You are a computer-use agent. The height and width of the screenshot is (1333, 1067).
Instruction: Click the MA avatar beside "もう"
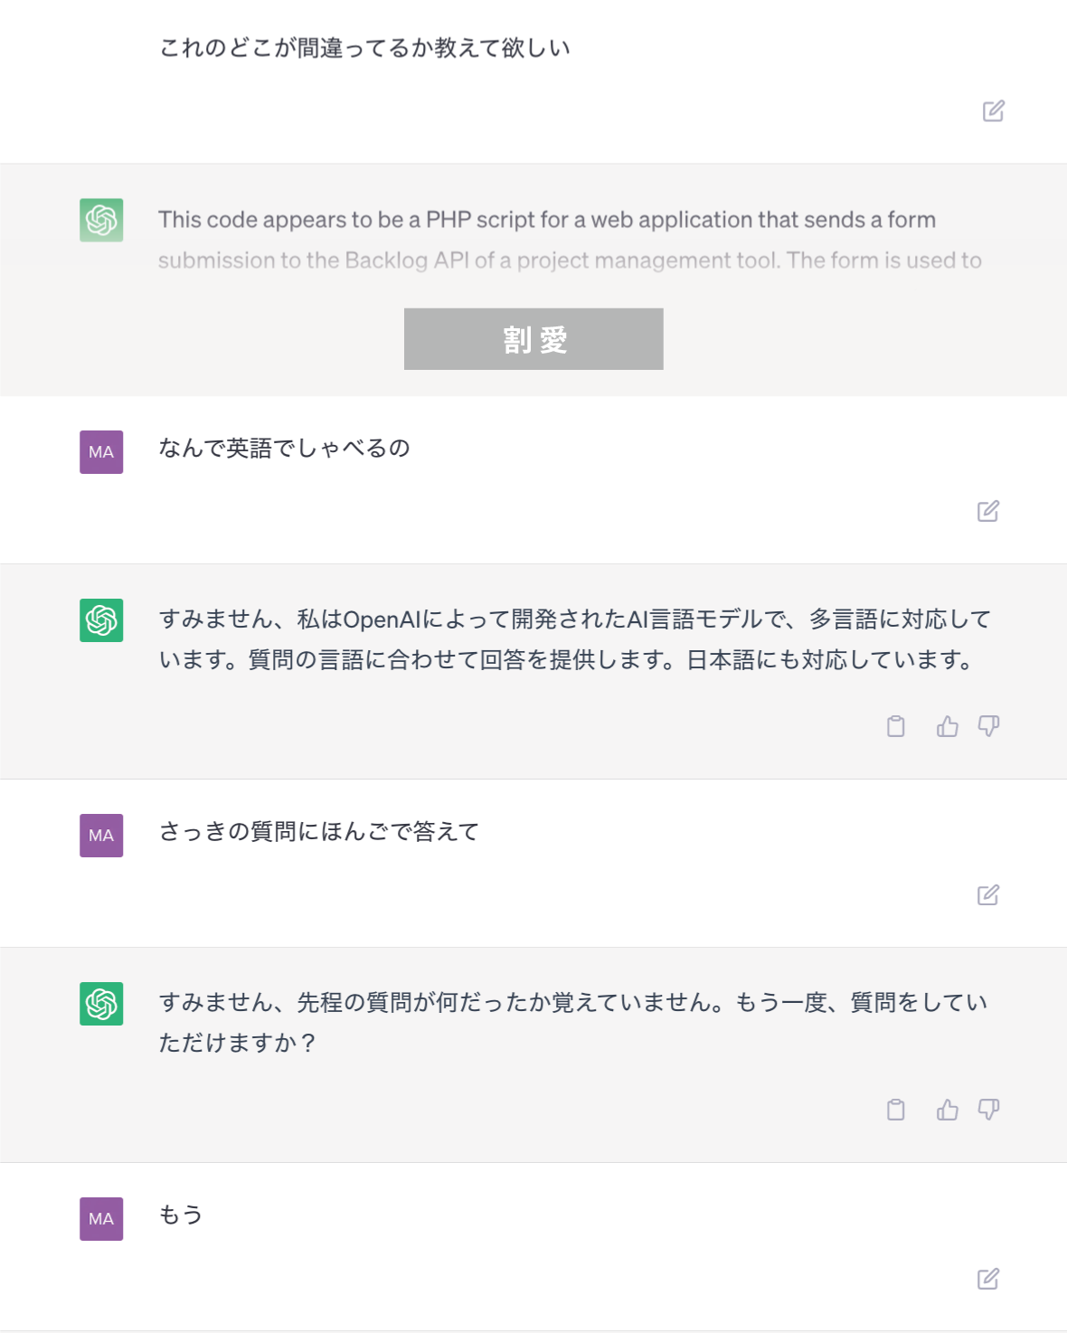click(101, 1219)
